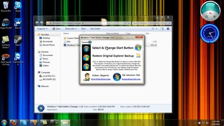Click the network icon in the system tray

(x=203, y=123)
